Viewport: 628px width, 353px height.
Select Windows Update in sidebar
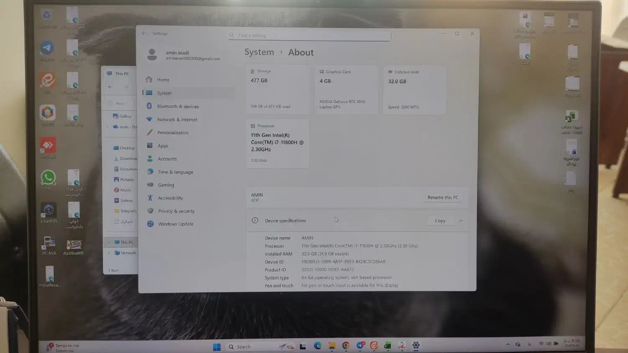point(175,224)
